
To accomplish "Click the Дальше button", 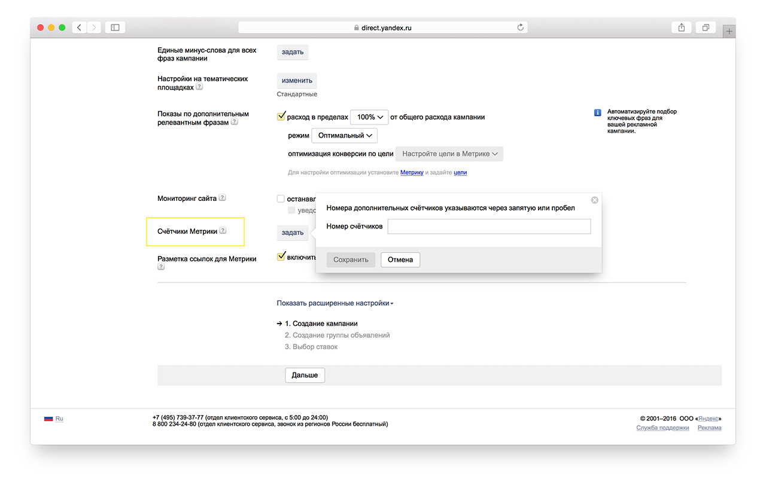I will [x=305, y=375].
